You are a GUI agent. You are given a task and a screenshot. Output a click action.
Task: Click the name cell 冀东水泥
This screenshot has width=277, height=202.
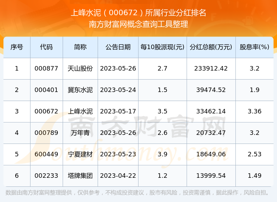pyautogui.click(x=80, y=90)
